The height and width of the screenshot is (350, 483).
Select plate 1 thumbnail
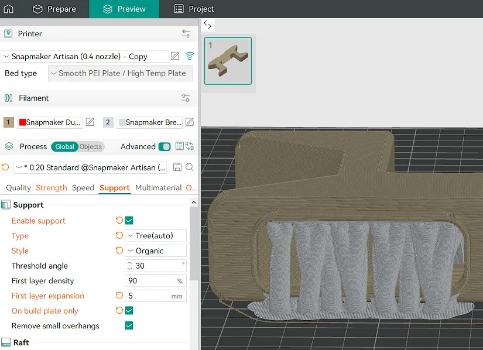click(228, 61)
